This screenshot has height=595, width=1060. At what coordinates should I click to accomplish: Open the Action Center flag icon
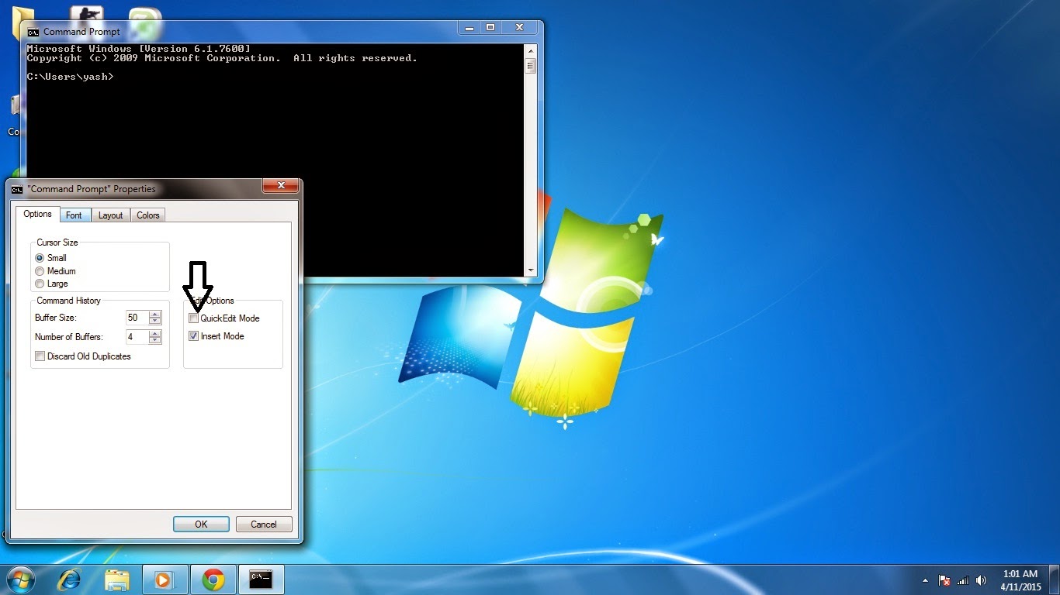(944, 580)
